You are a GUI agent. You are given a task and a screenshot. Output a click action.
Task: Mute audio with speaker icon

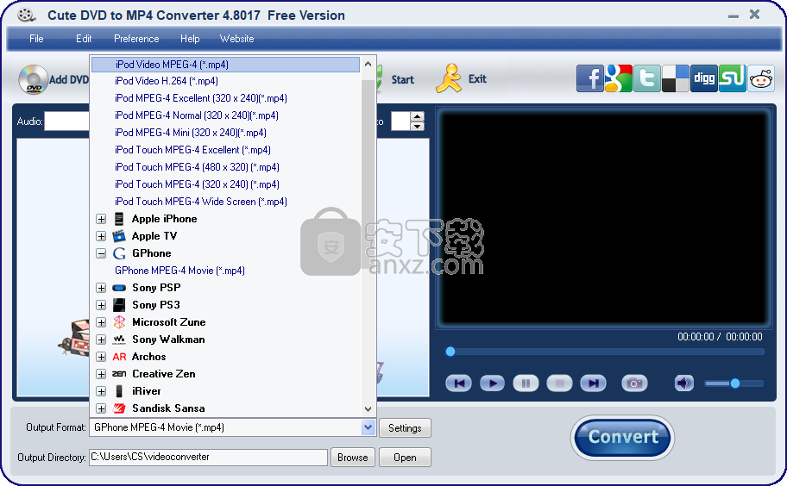pyautogui.click(x=683, y=383)
